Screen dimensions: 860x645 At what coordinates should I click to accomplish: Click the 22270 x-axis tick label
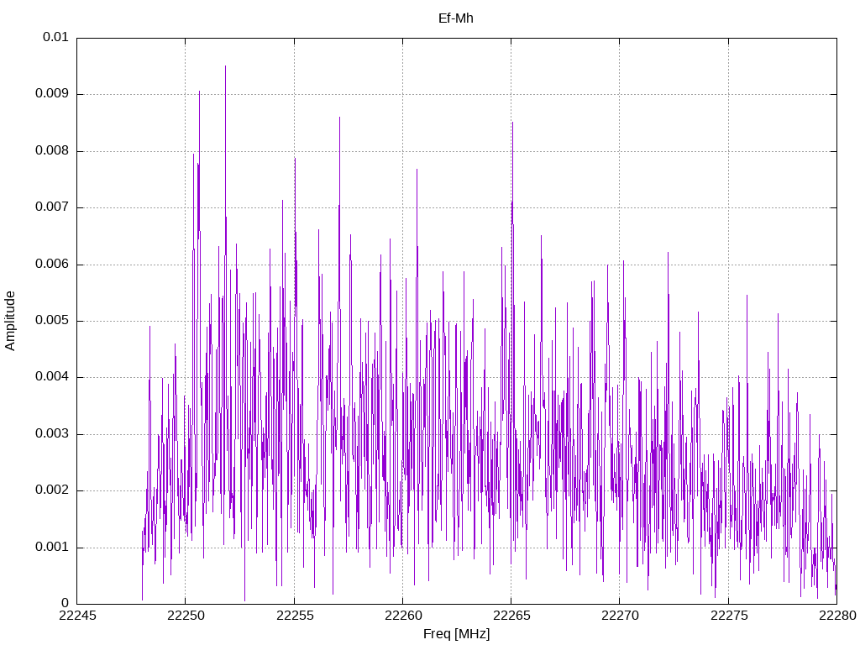click(x=620, y=616)
